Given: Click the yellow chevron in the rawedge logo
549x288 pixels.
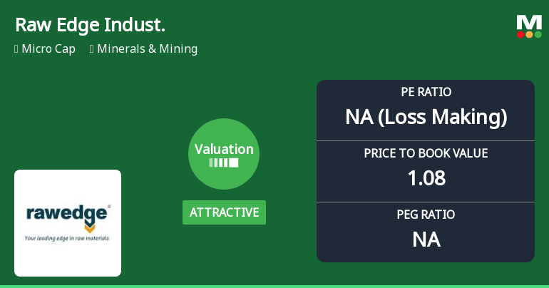Looking at the screenshot, I should (89, 228).
